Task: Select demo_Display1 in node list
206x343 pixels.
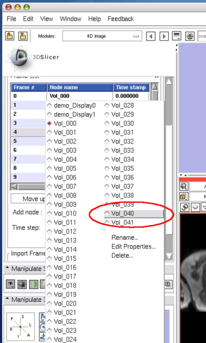Action: 72,114
